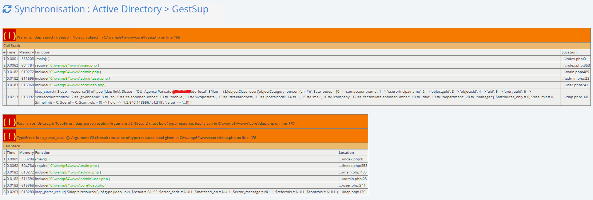Screen dimensions: 593x200
Task: Click exclamation icon beside the TypeError line
Action: 9,136
